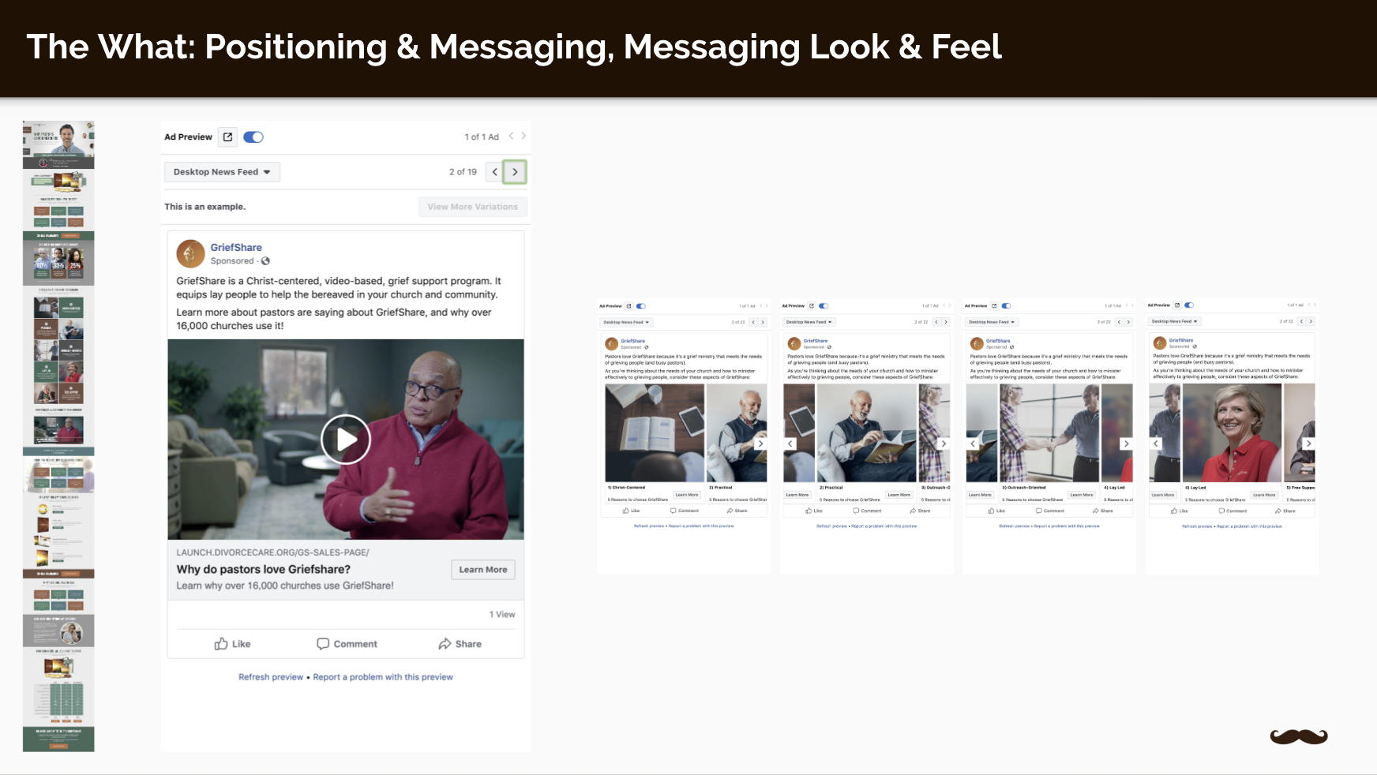Click left carousel arrow in preview centered on Lay Led
Image resolution: width=1377 pixels, height=775 pixels.
(1156, 444)
